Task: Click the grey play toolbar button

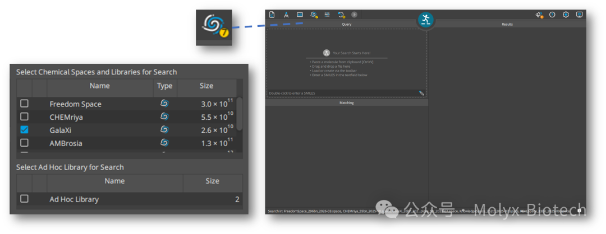Action: [354, 15]
